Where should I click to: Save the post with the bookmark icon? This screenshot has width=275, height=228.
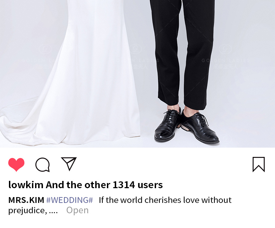point(258,164)
